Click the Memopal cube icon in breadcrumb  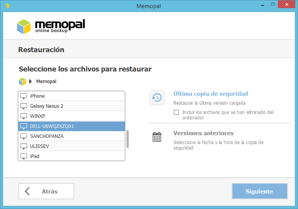click(x=22, y=82)
